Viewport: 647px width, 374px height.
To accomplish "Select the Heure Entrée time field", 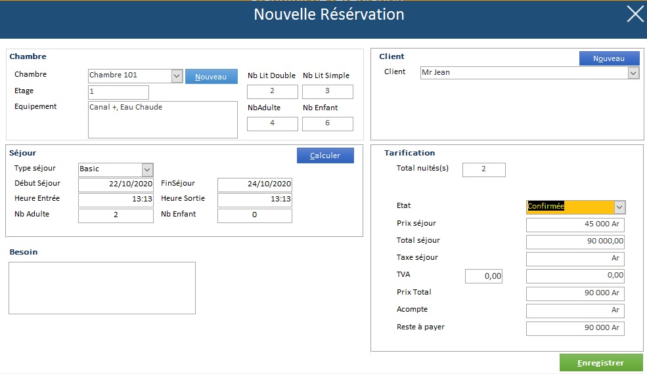I will click(x=116, y=199).
